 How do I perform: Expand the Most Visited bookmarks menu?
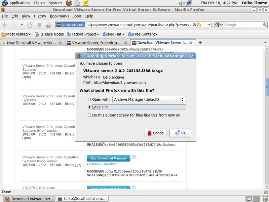click(16, 34)
